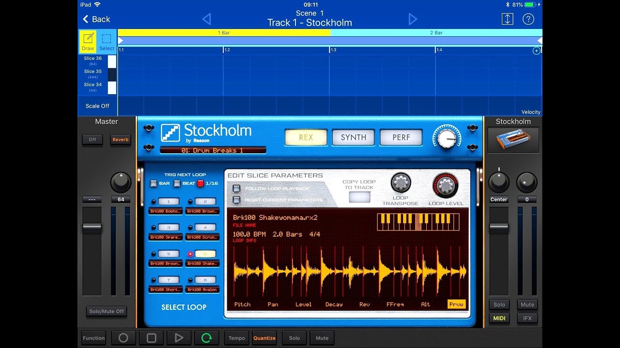This screenshot has width=620, height=348.
Task: Click the Master reverb send knob
Action: [x=121, y=183]
